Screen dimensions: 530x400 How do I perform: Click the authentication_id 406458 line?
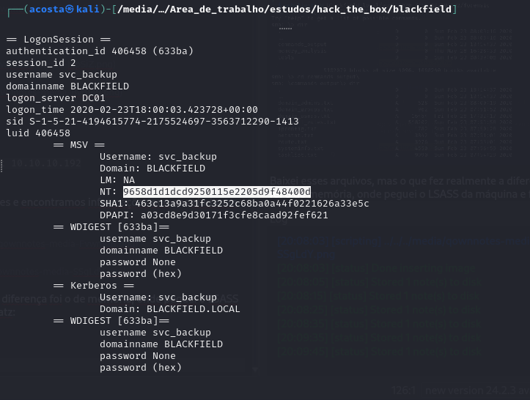click(x=100, y=51)
